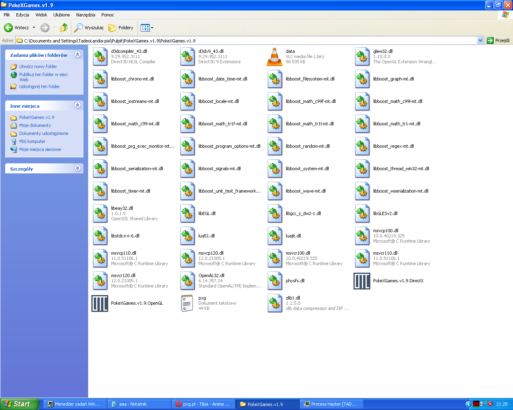Select the PokeXGames.v1.9.OpenGL executable icon
Viewport: 513px width, 410px height.
click(x=100, y=303)
